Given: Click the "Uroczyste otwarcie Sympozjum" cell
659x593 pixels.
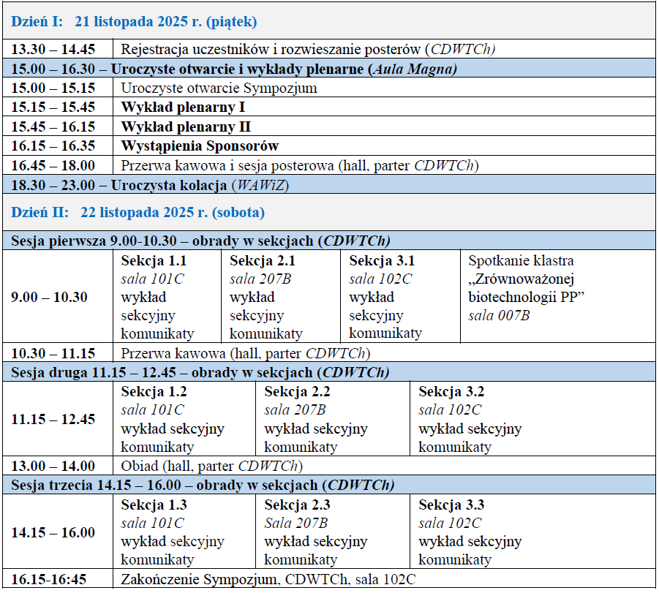Looking at the screenshot, I should click(x=219, y=88).
